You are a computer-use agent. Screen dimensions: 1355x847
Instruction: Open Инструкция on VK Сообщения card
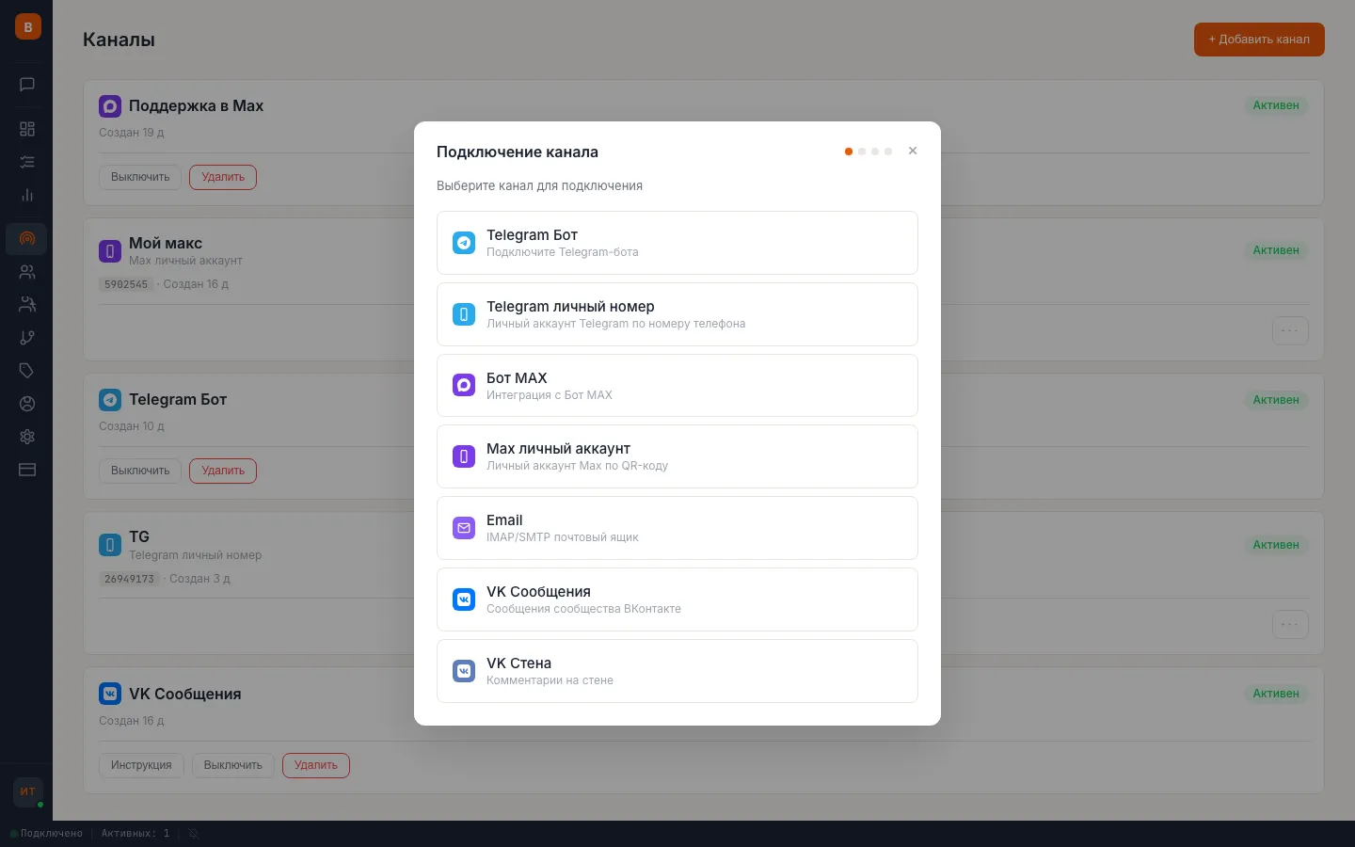[x=141, y=765]
